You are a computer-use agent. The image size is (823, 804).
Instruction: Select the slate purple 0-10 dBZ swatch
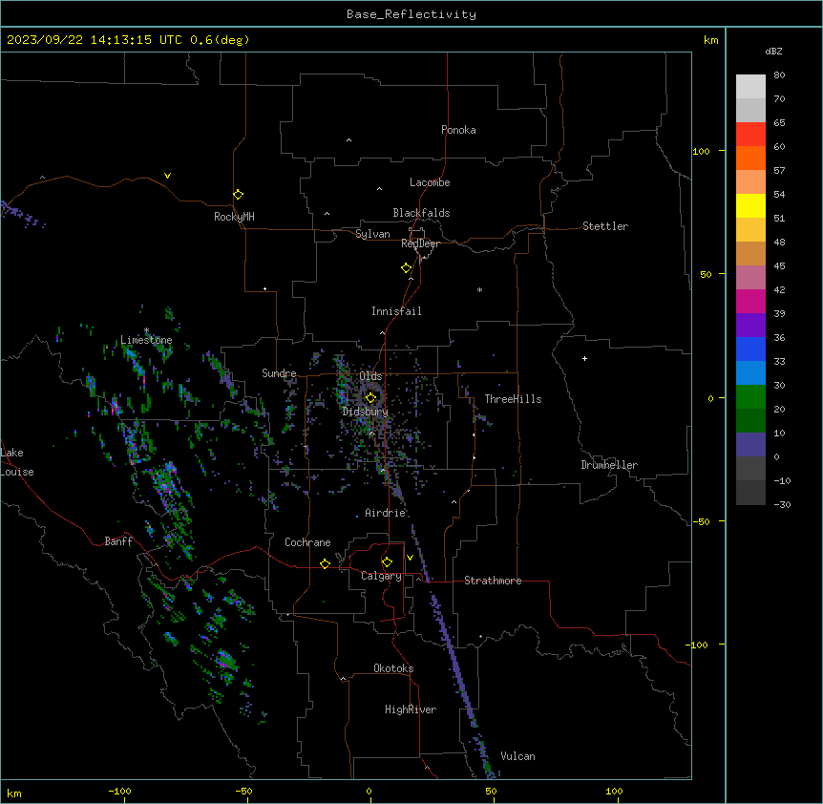750,445
